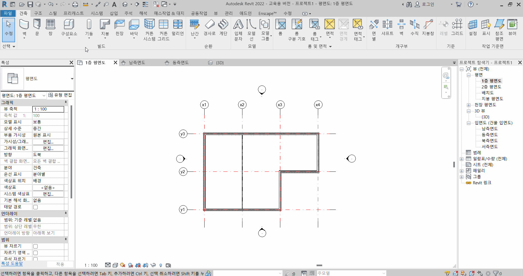Open the 평면도 type selector dropdown
The height and width of the screenshot is (276, 523).
pos(72,79)
